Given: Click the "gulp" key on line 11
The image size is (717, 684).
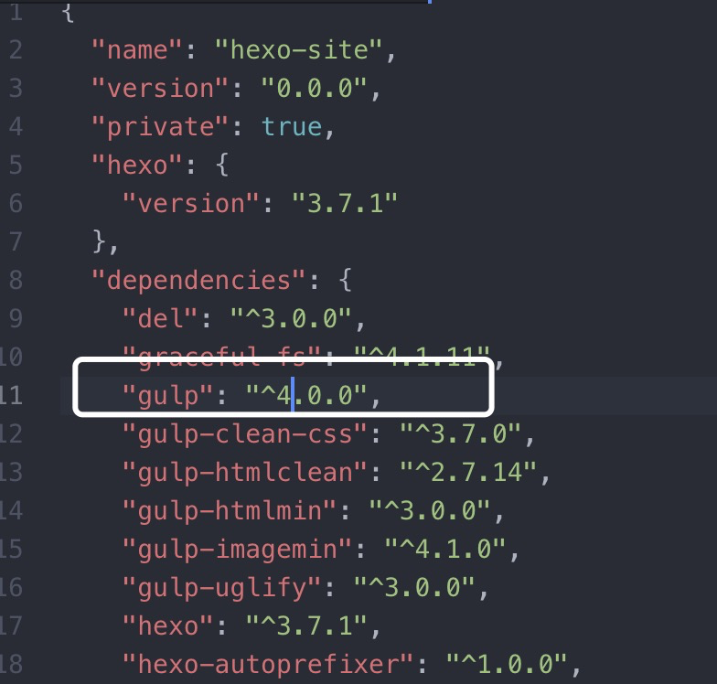Looking at the screenshot, I should 168,395.
